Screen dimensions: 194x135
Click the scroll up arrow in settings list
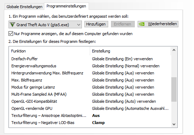point(174,50)
